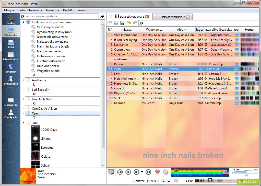Open the Szukaj search sidebar tab
The image size is (261, 186).
(x=11, y=19)
